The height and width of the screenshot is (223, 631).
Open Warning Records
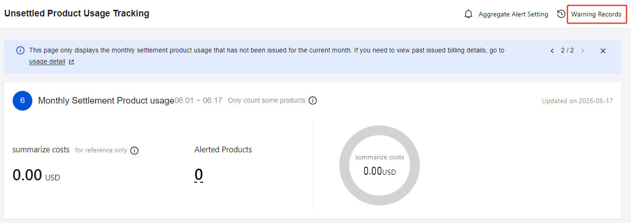(596, 15)
